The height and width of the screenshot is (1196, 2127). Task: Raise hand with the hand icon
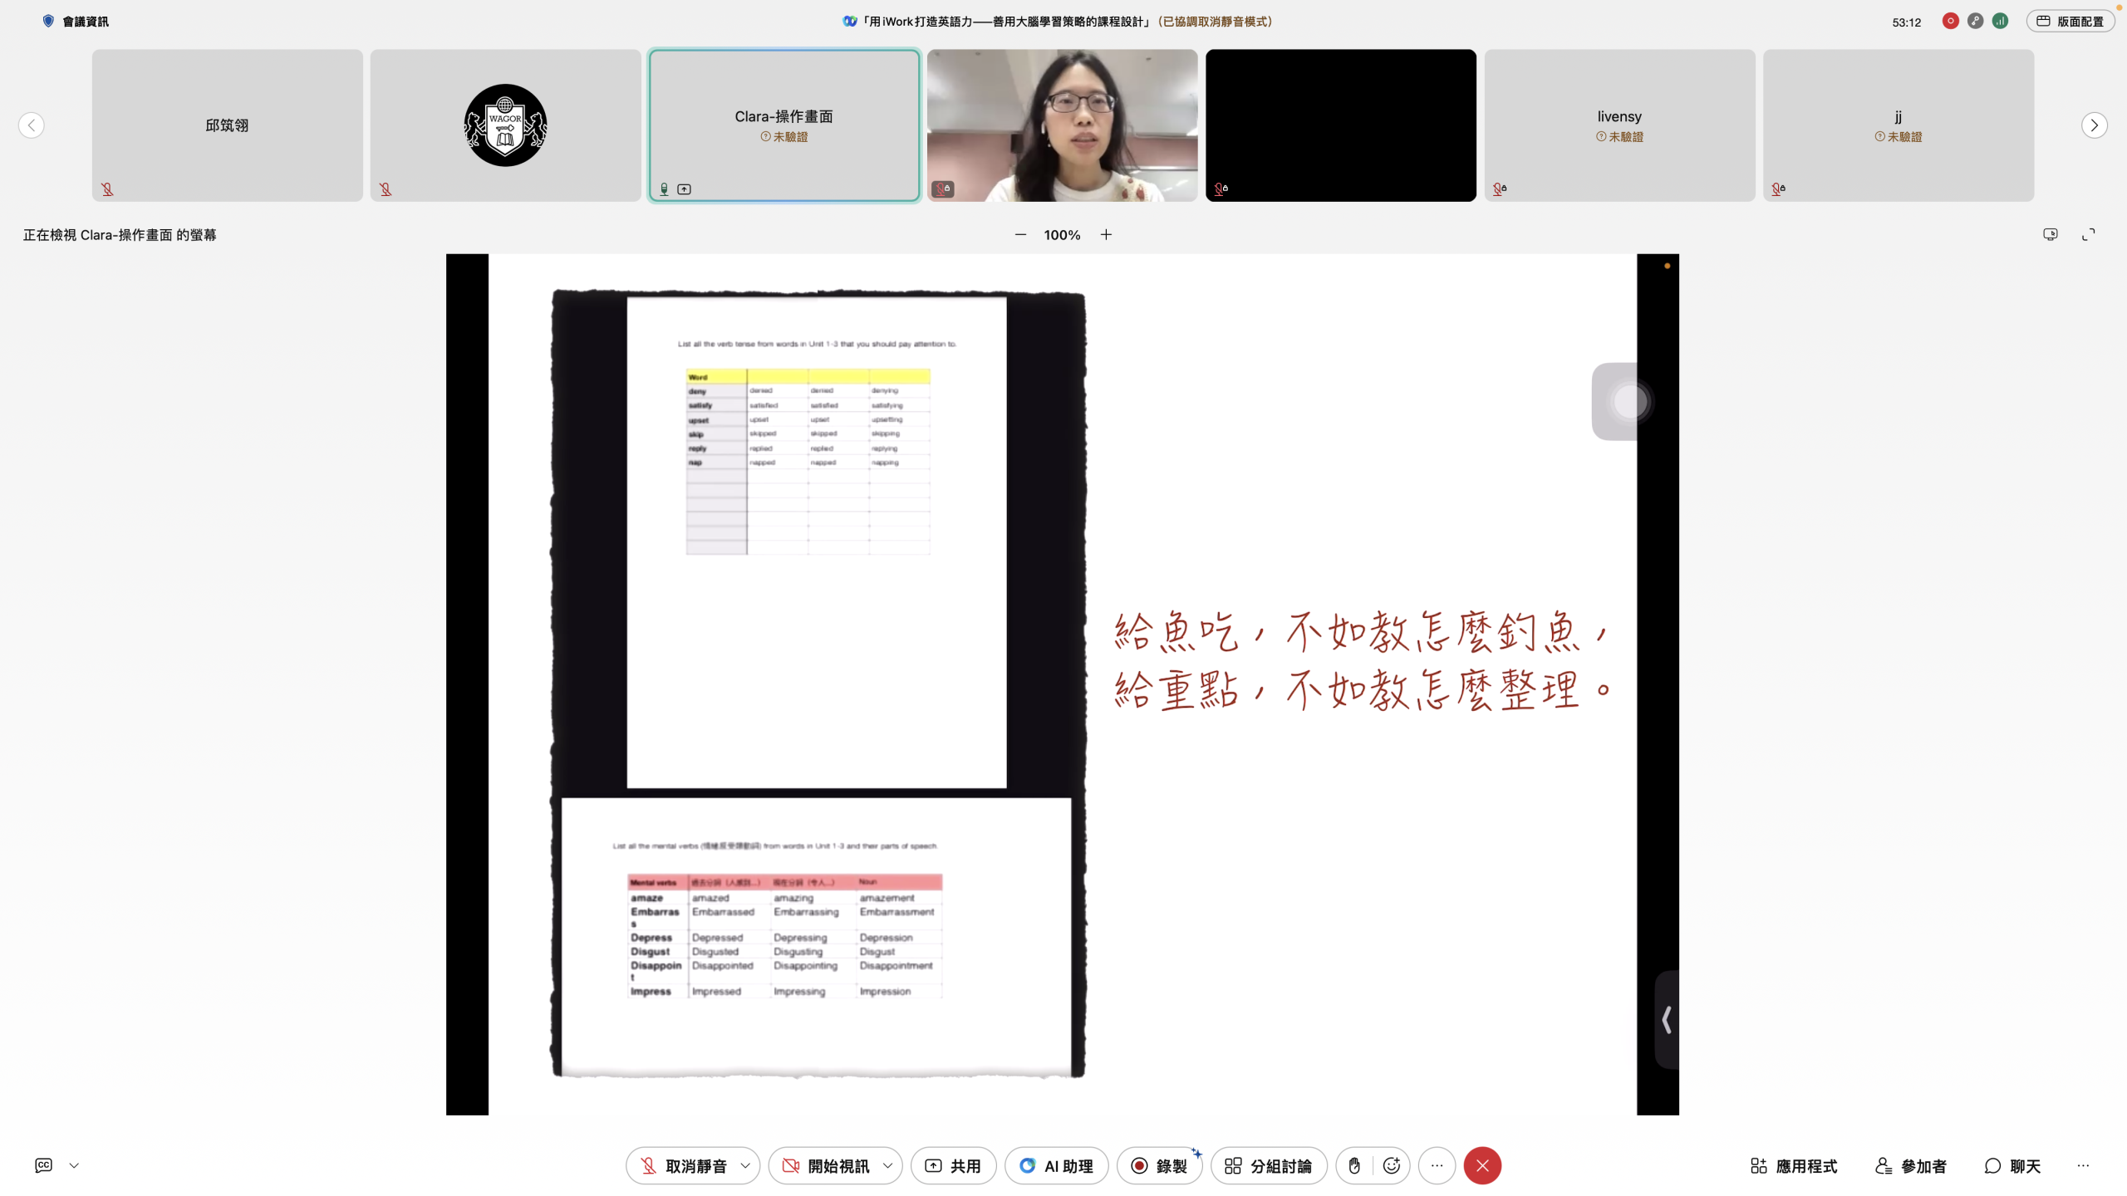point(1354,1165)
